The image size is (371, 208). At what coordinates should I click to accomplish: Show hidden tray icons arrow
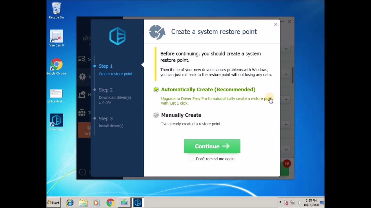pyautogui.click(x=280, y=203)
